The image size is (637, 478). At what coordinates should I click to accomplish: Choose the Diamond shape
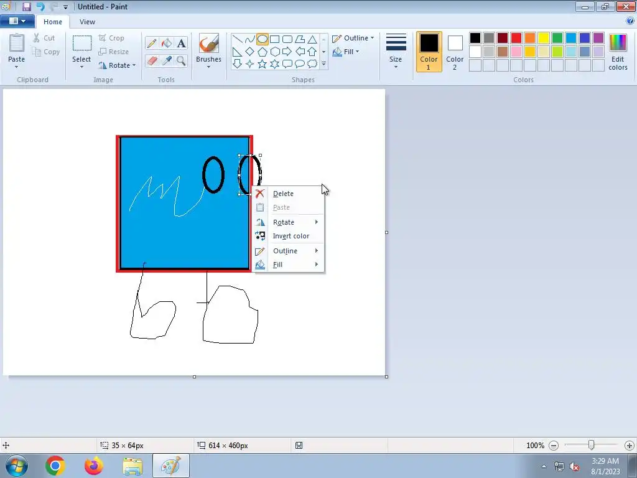point(250,52)
